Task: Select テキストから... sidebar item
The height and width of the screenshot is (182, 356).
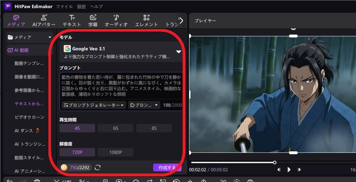Action: (x=29, y=104)
